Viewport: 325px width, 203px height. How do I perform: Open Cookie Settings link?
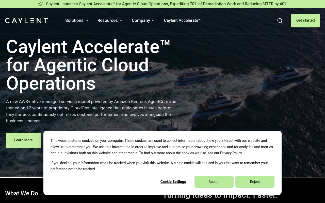173,182
